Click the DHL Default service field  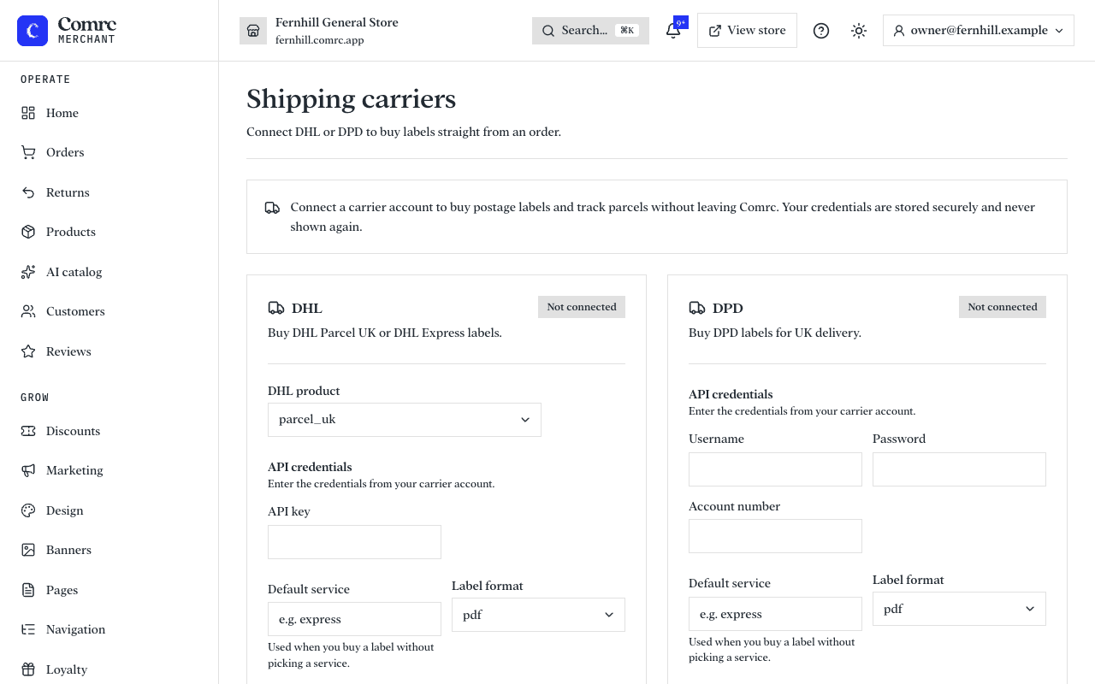(x=354, y=619)
